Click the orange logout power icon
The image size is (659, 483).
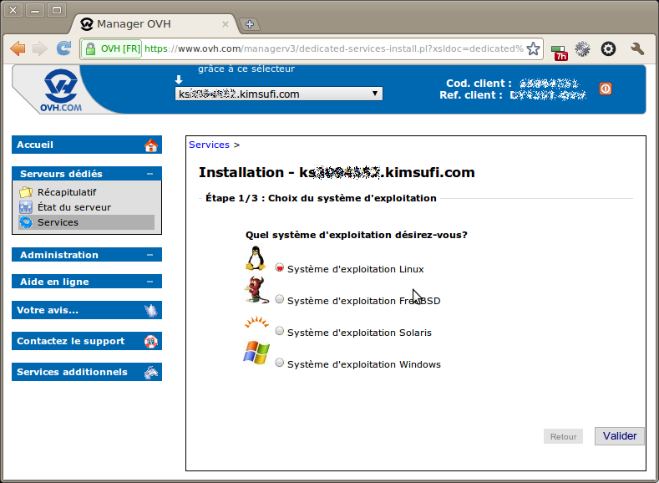tap(606, 89)
